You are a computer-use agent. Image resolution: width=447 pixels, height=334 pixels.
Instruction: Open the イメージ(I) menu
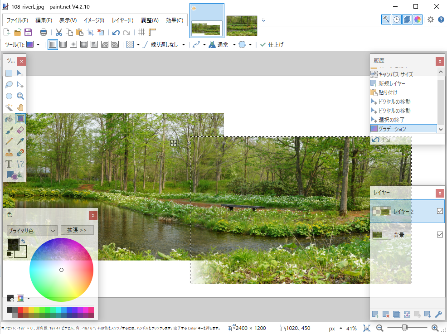point(94,20)
